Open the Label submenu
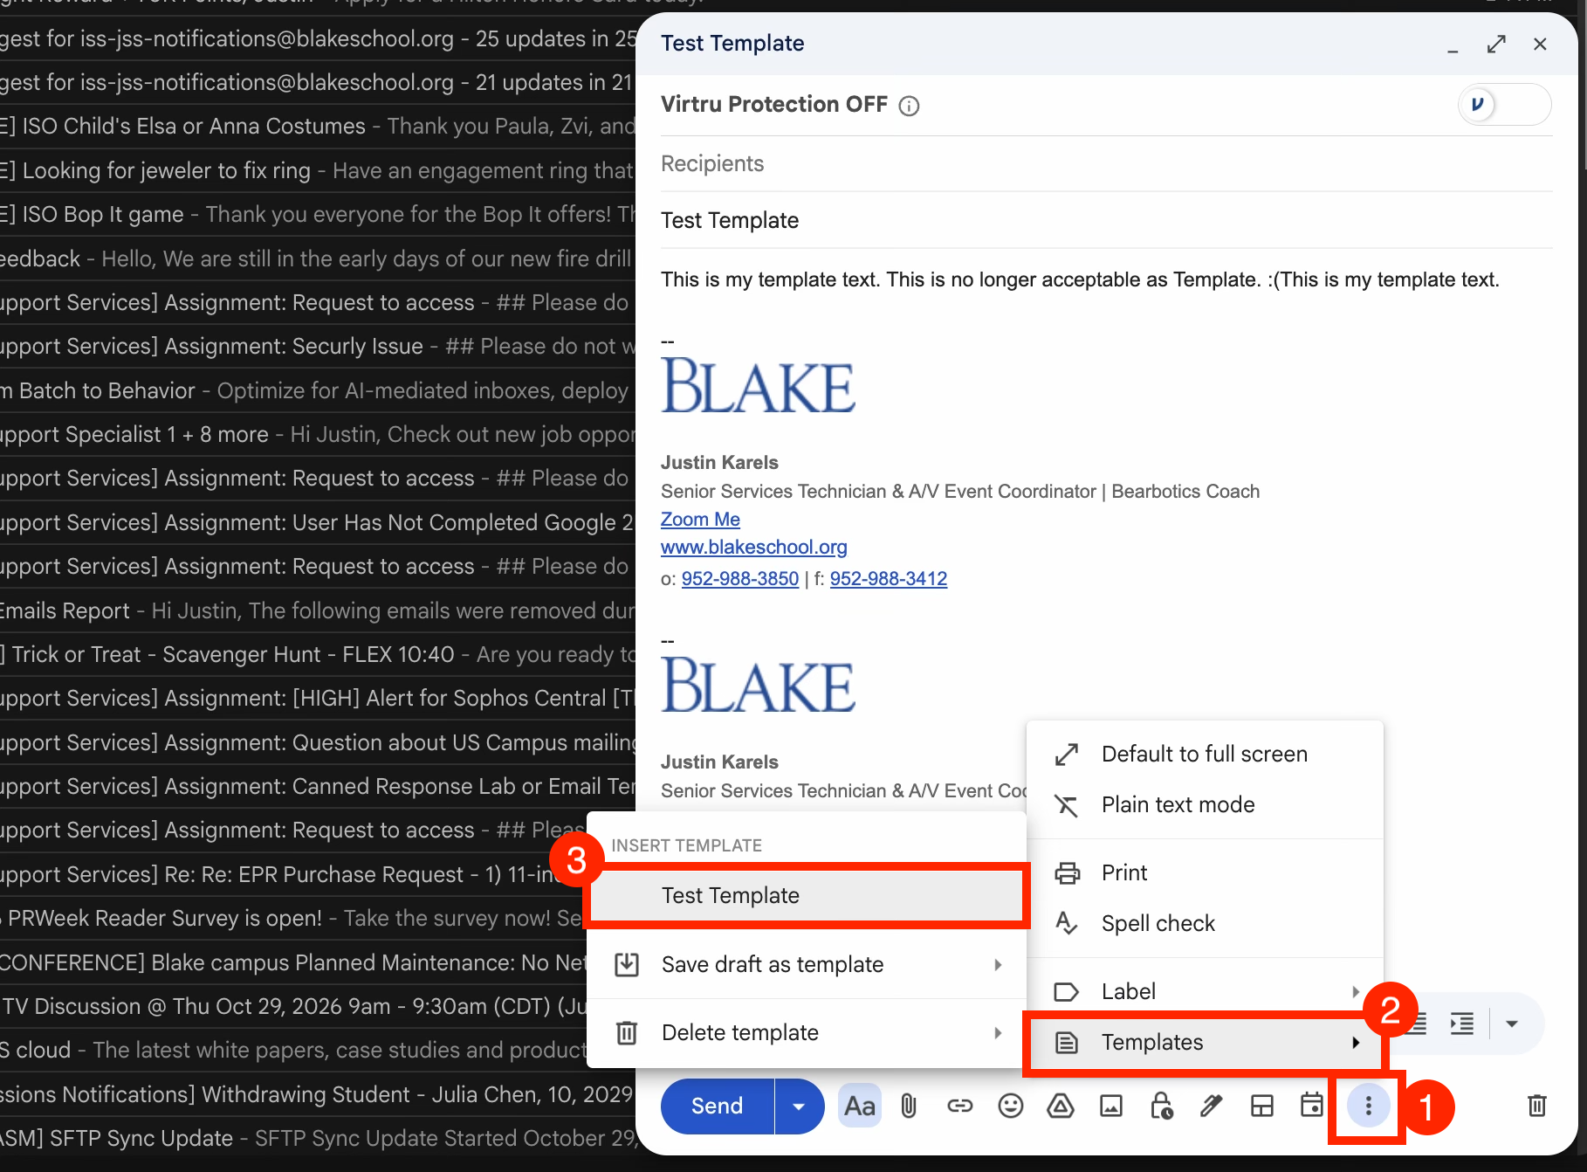Image resolution: width=1587 pixels, height=1172 pixels. 1205,991
